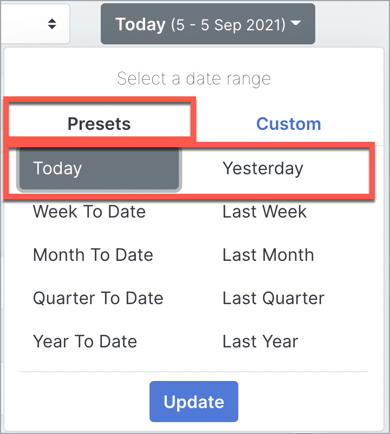Choose Last Year range
390x434 pixels.
point(259,341)
